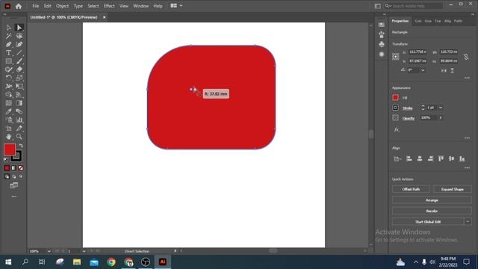
Task: Open Appearance Stroke swatch
Action: (x=395, y=108)
